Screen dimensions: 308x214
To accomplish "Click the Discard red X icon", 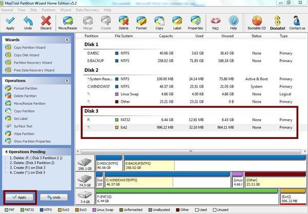I will (46, 23).
